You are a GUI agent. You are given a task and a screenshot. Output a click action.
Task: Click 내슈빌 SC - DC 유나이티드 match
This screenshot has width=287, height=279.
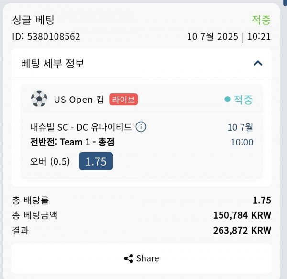[x=81, y=127]
